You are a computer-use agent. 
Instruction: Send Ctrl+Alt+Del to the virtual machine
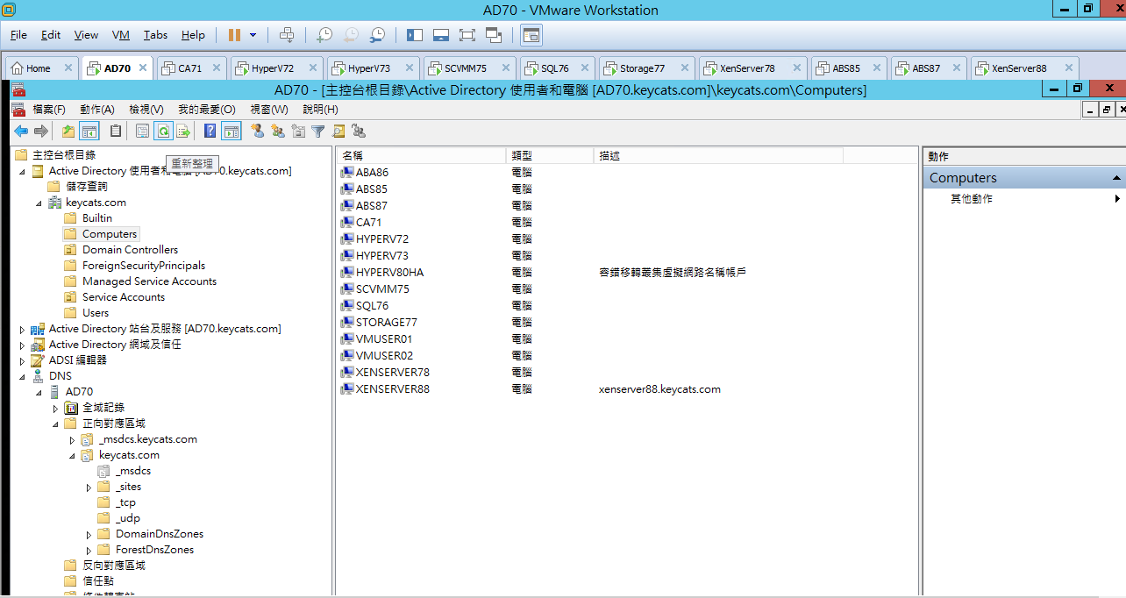(287, 35)
